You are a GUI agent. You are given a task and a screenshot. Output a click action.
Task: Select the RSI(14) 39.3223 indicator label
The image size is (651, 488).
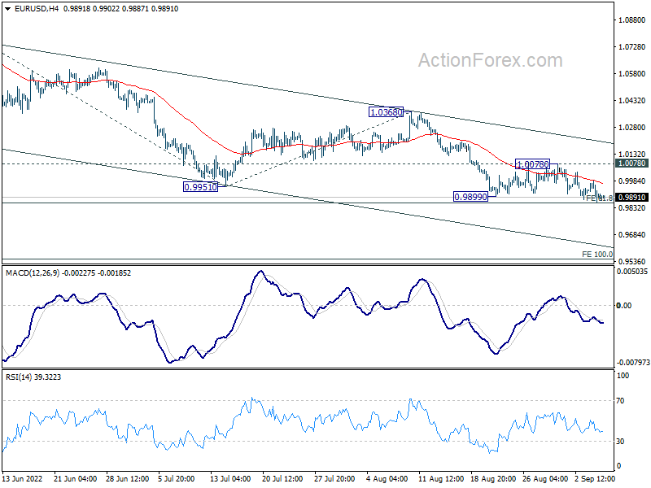33,377
